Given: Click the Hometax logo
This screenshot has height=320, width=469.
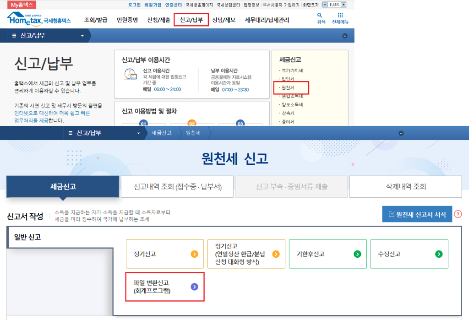Looking at the screenshot, I should click(38, 19).
